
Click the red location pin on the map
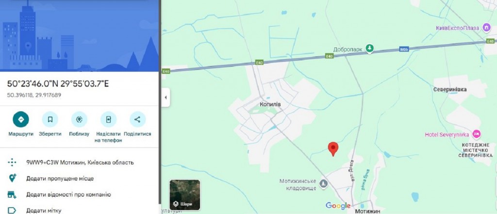click(x=333, y=149)
